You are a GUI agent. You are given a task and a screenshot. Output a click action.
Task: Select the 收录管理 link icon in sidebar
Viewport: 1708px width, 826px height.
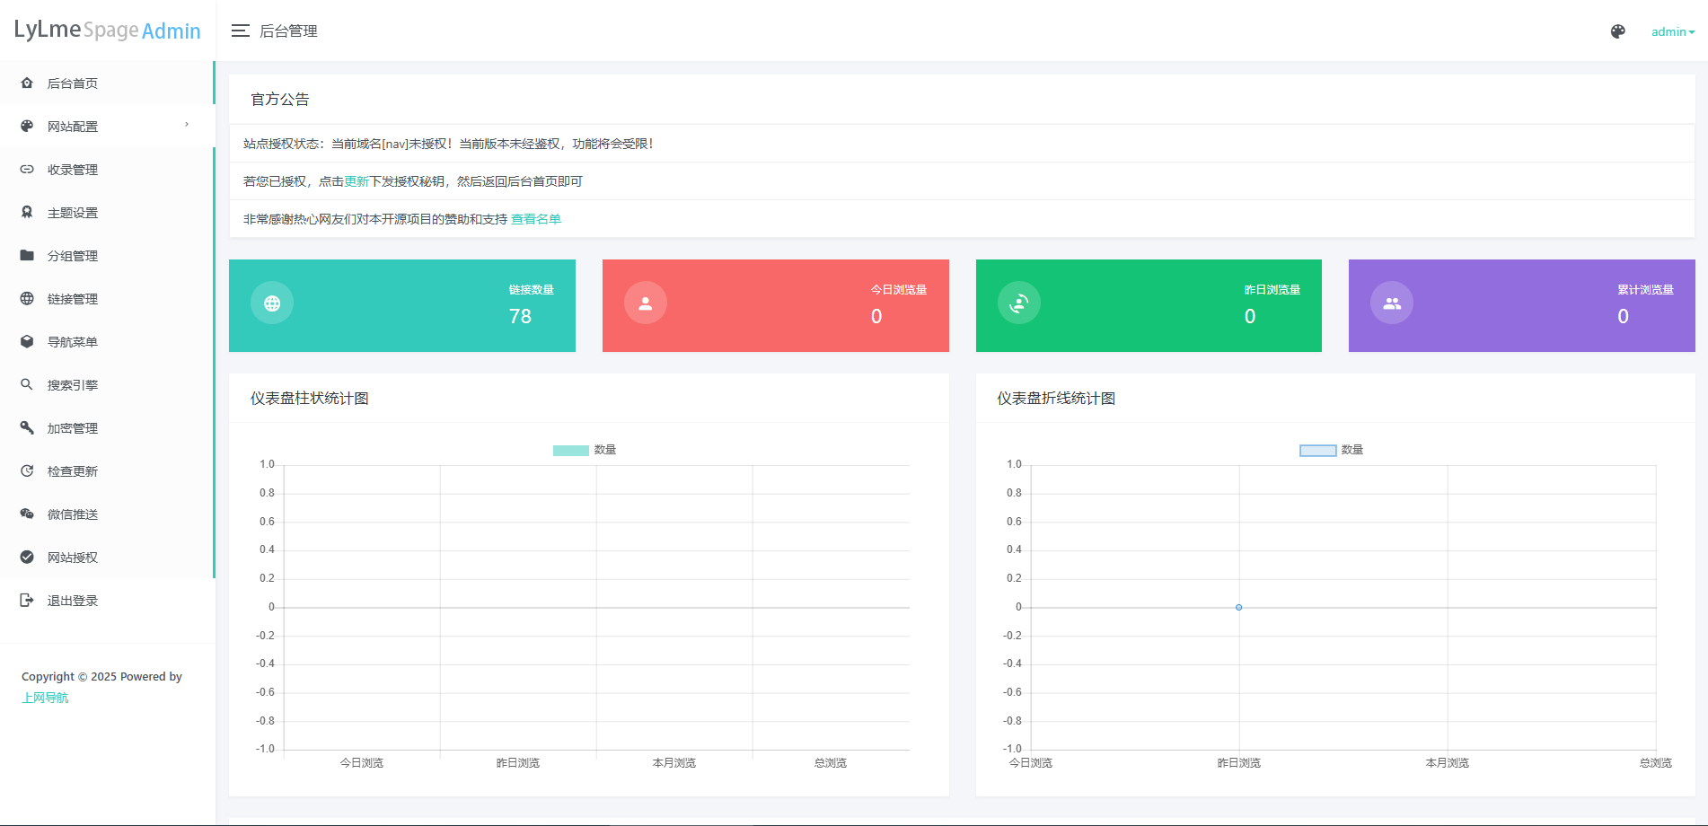[27, 169]
